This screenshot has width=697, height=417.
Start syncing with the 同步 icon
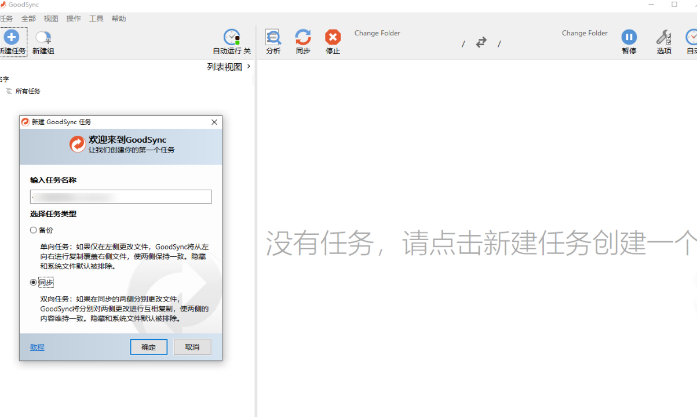coord(302,38)
